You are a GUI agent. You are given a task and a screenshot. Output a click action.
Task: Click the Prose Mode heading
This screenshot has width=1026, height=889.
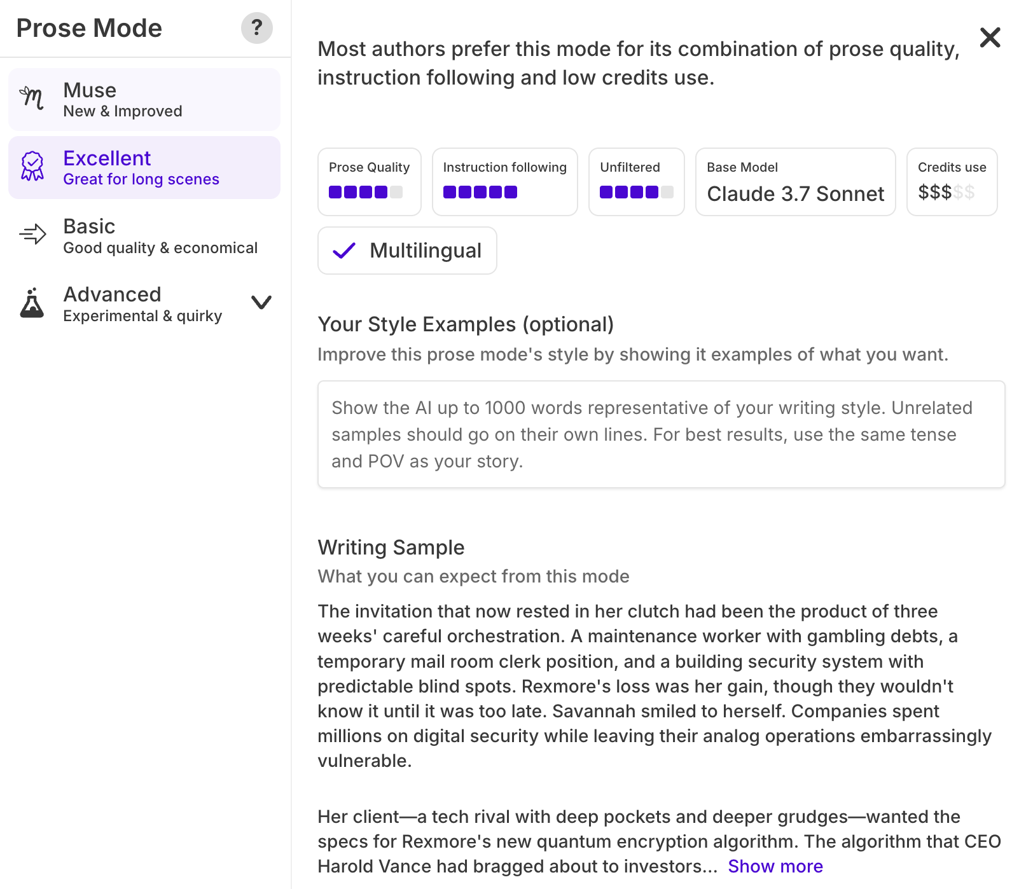(89, 28)
